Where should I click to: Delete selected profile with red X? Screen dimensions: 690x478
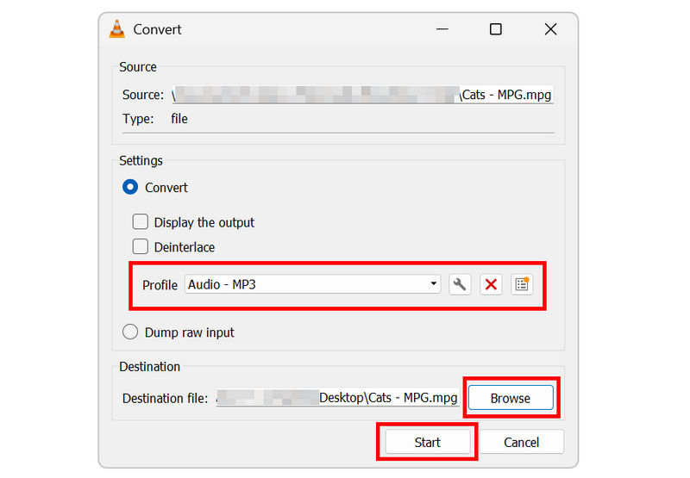pos(491,284)
